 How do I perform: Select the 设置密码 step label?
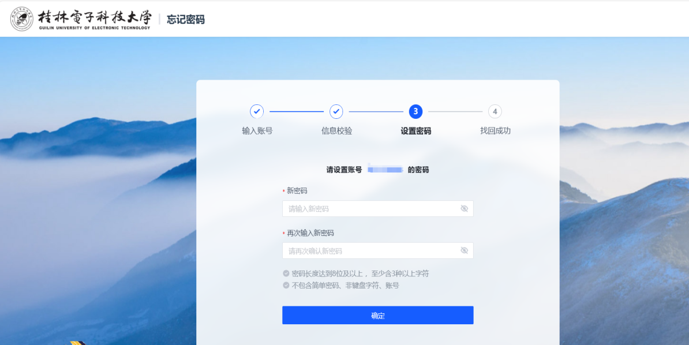coord(415,131)
